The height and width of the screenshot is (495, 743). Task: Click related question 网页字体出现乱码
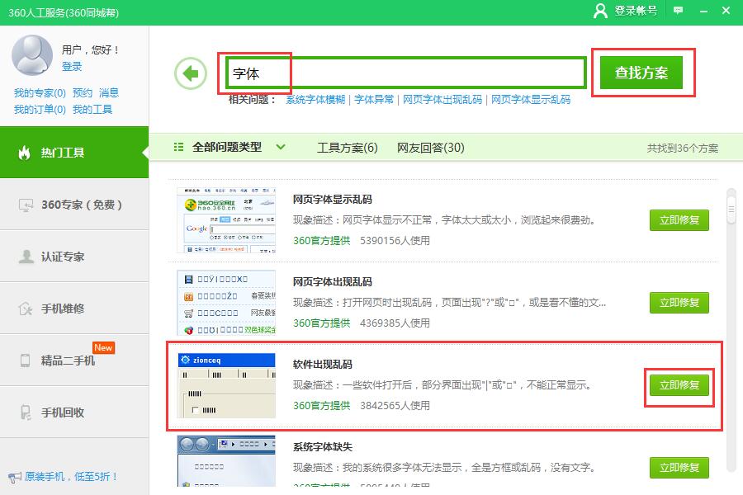point(442,100)
